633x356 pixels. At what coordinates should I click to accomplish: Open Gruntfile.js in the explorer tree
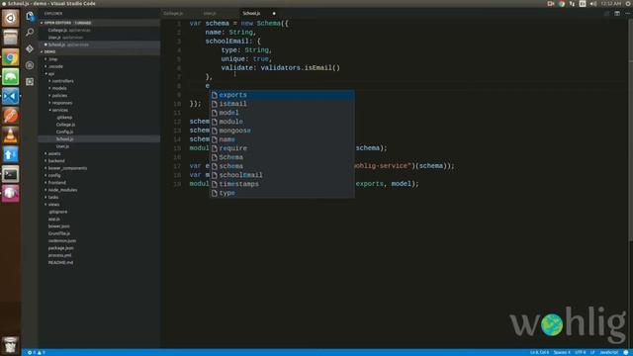coord(99,233)
